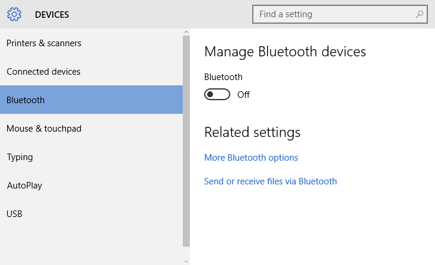Image resolution: width=435 pixels, height=265 pixels.
Task: Open Send or receive files via Bluetooth
Action: click(x=271, y=181)
